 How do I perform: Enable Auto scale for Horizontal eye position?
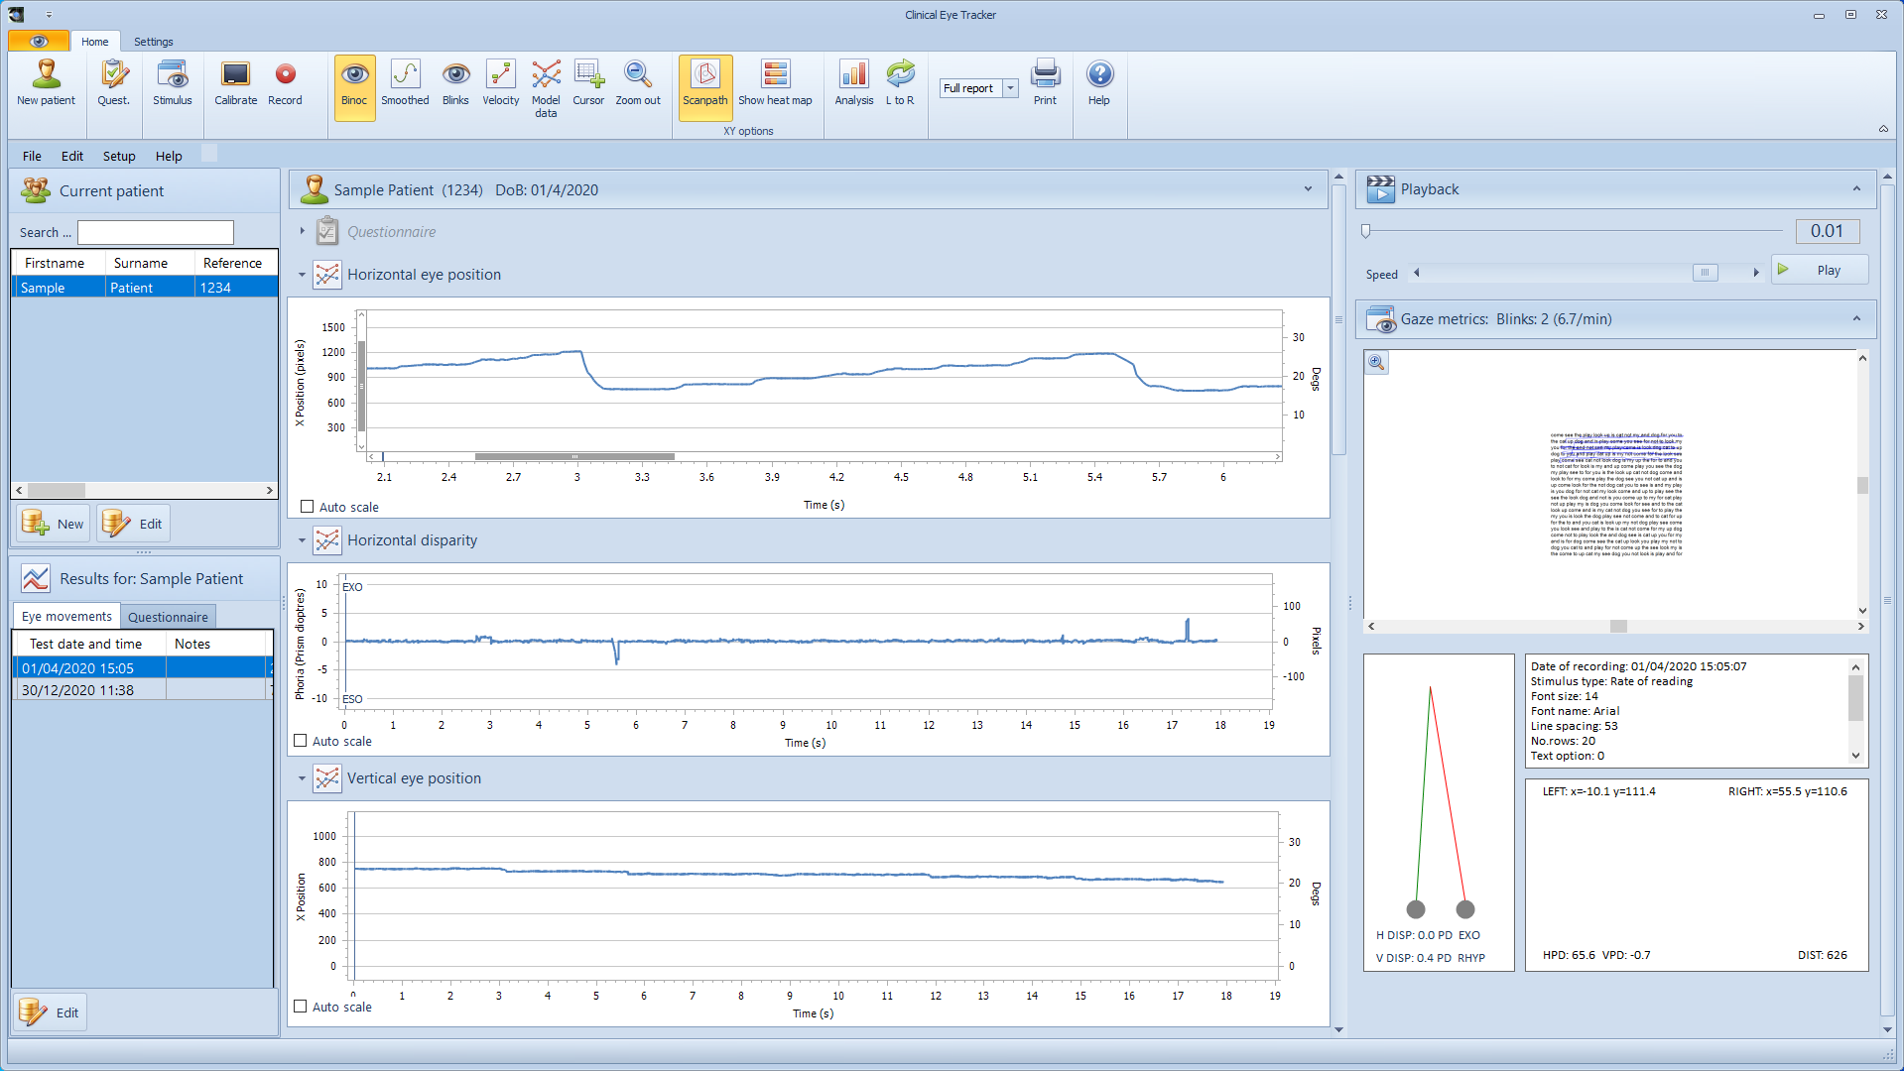pos(308,507)
